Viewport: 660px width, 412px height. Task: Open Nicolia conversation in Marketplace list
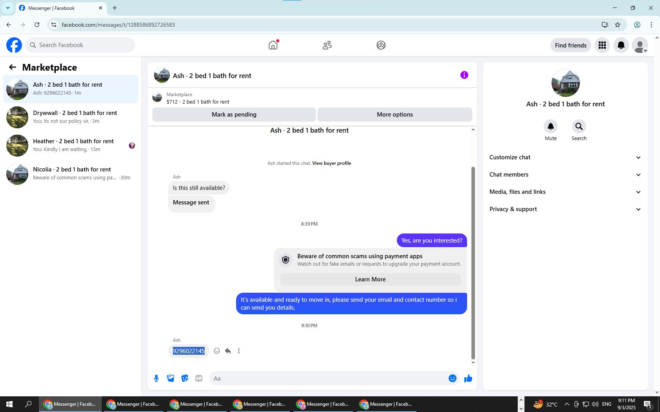click(71, 174)
